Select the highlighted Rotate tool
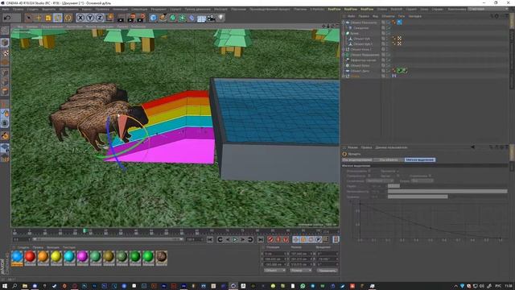 (x=58, y=18)
